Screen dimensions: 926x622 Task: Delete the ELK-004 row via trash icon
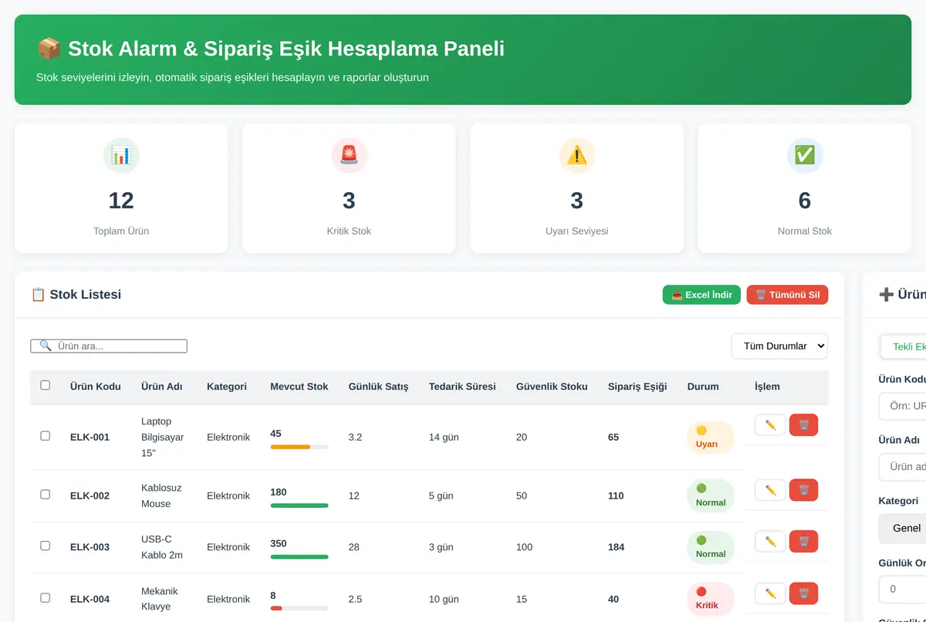803,593
